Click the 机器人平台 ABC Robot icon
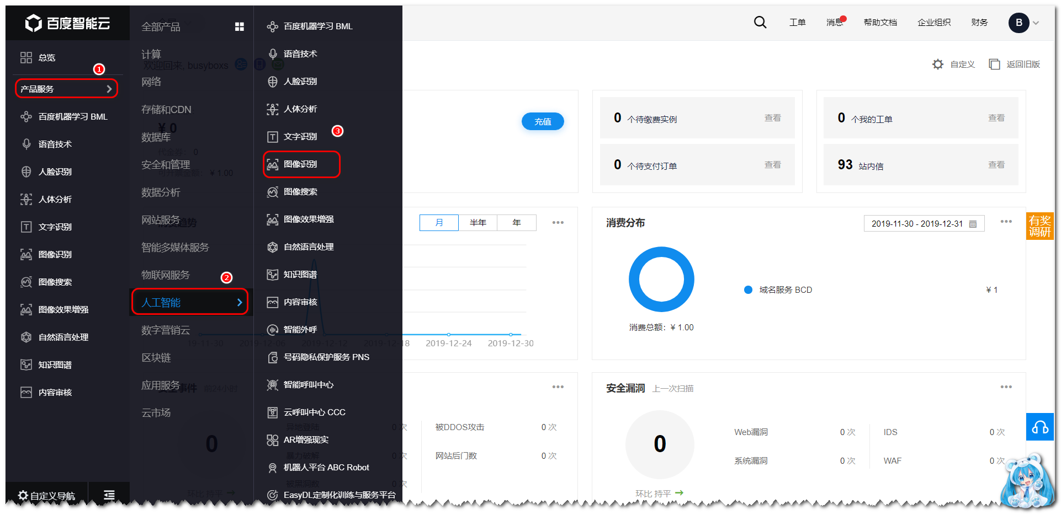 point(272,468)
